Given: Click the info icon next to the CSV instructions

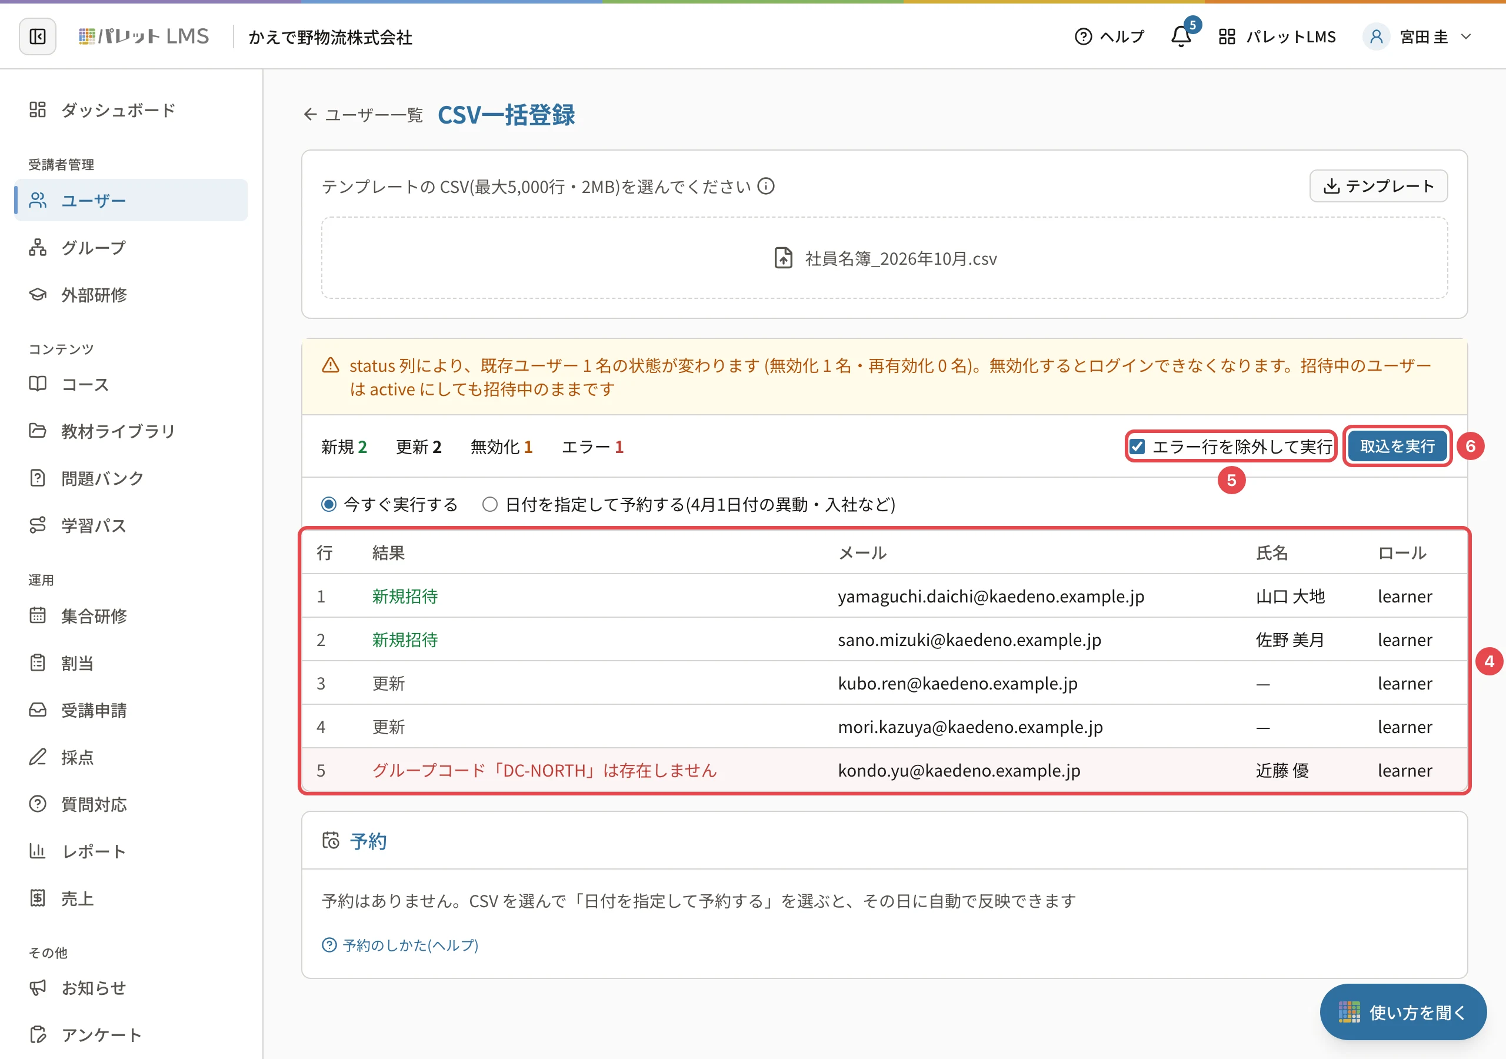Looking at the screenshot, I should (x=766, y=187).
